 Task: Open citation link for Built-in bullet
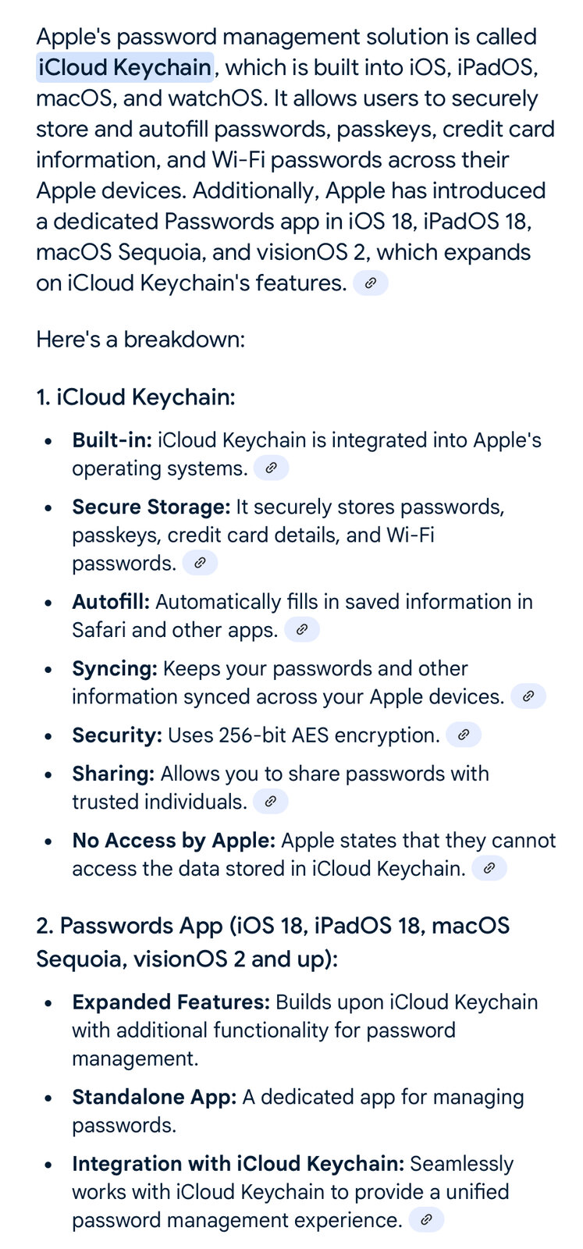click(x=271, y=468)
